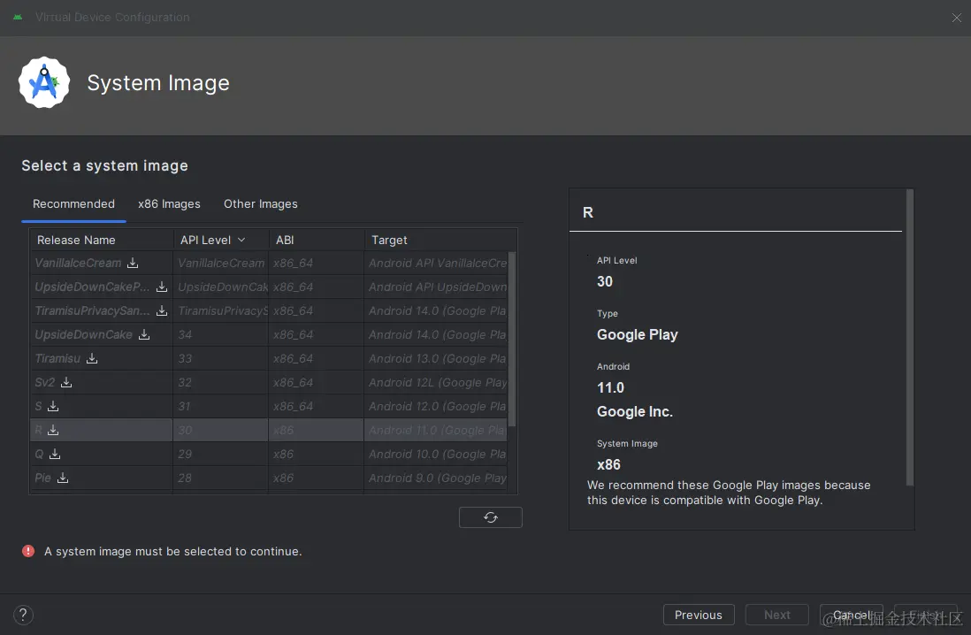
Task: Download the R system image
Action: pyautogui.click(x=53, y=430)
